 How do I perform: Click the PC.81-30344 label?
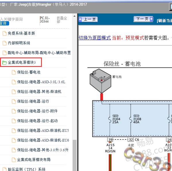[45, 20]
